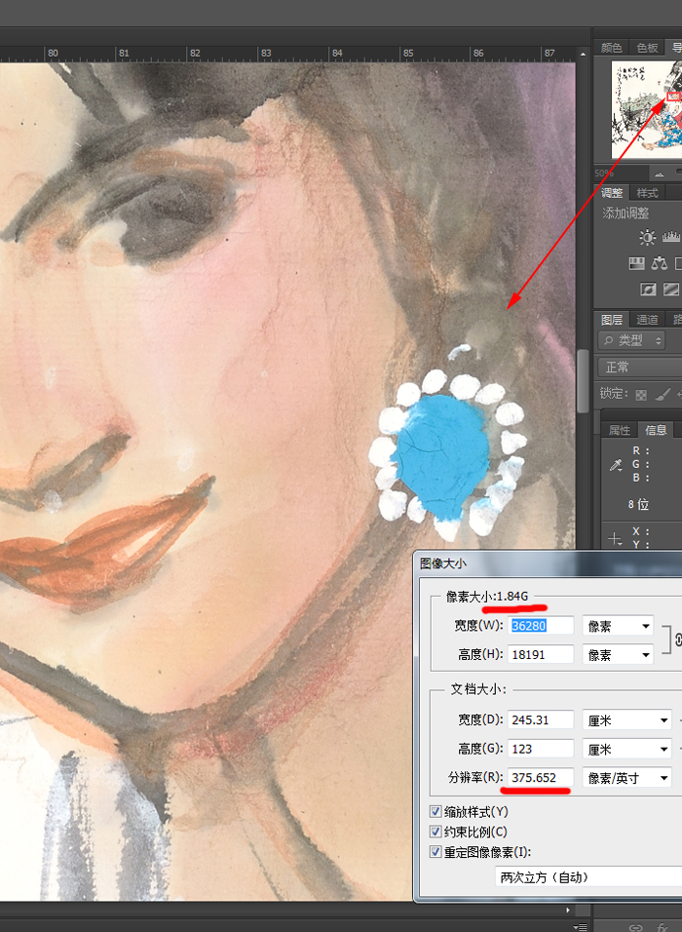The height and width of the screenshot is (932, 682).
Task: Switch to the 属性 tab
Action: 620,430
